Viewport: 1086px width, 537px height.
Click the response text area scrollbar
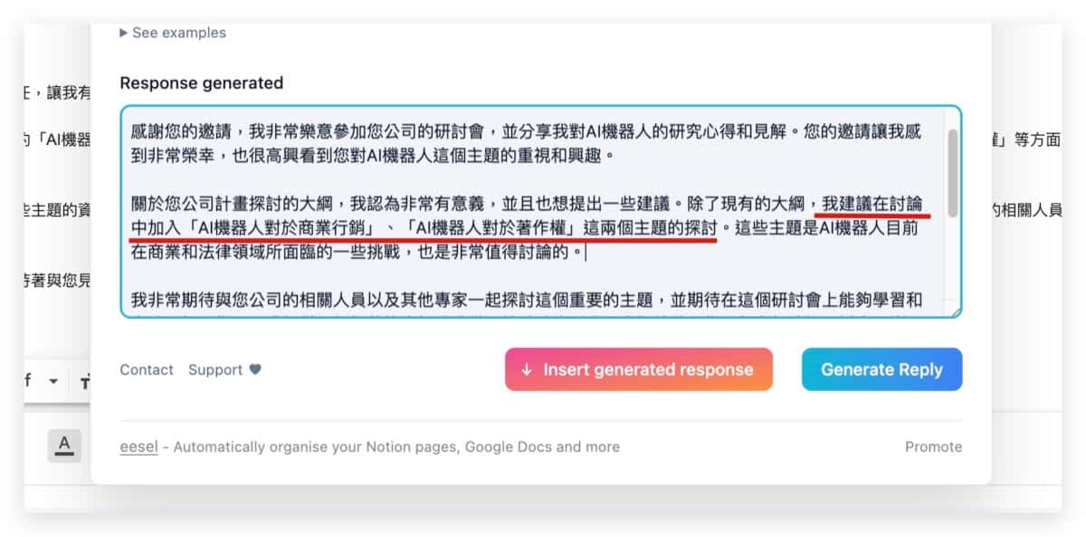pos(952,172)
